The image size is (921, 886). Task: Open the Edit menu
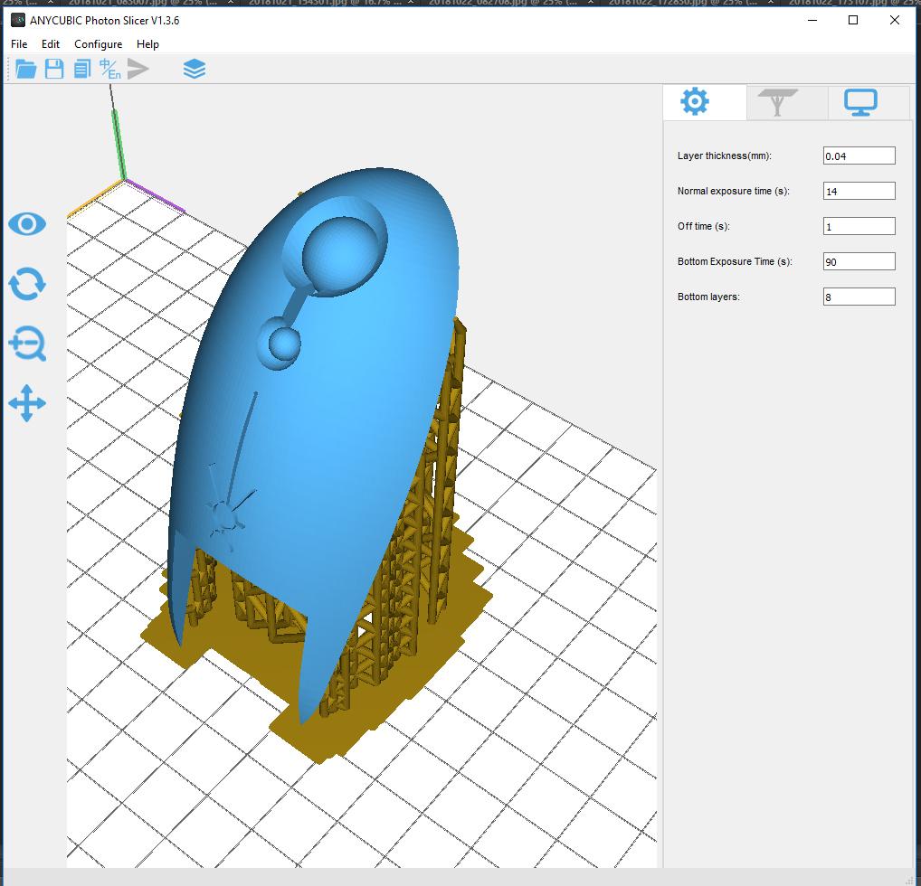(51, 44)
